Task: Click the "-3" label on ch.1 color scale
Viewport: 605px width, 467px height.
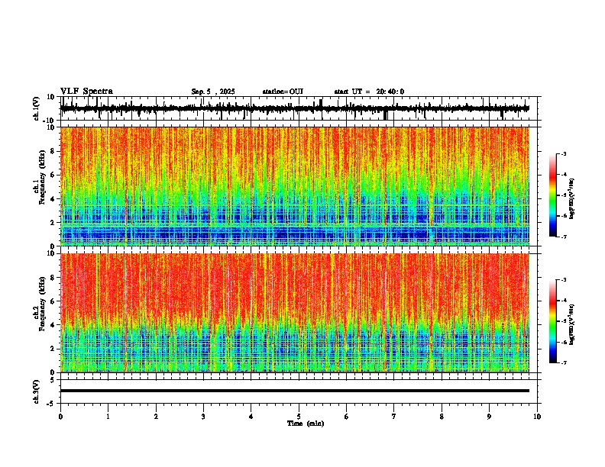Action: point(564,153)
